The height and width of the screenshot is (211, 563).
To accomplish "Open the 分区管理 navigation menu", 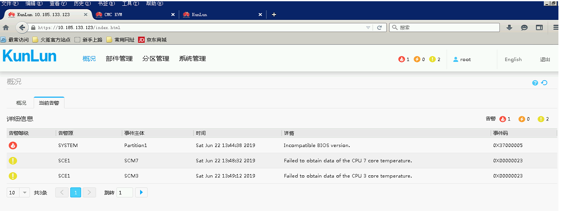I will tap(156, 59).
